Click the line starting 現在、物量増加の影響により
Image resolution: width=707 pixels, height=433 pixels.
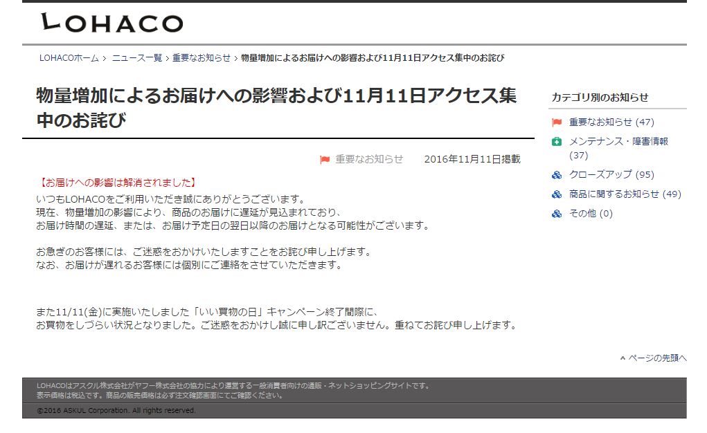pos(189,212)
